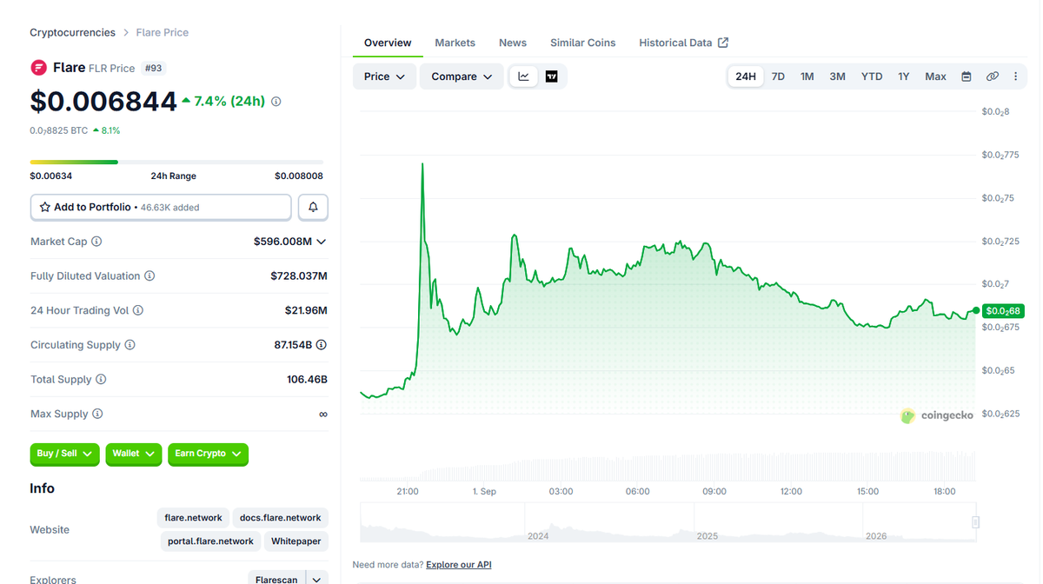Open the Flarescan explorer link
Image resolution: width=1043 pixels, height=584 pixels.
[276, 580]
